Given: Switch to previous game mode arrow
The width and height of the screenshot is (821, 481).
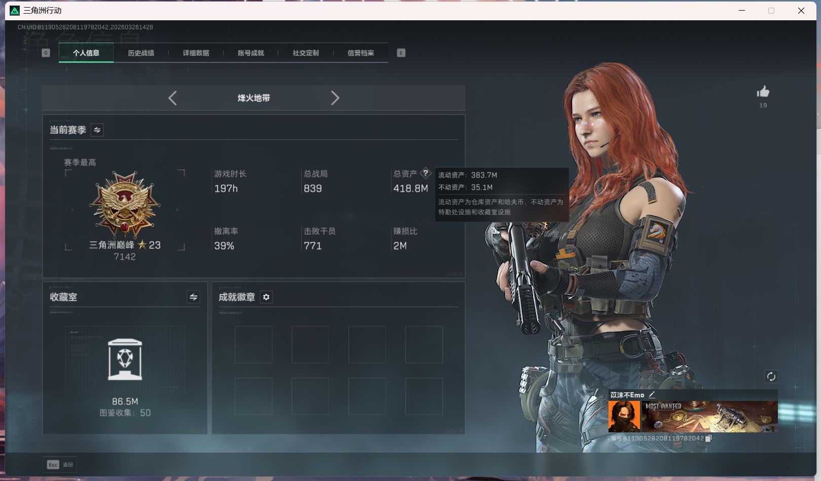Looking at the screenshot, I should [172, 98].
